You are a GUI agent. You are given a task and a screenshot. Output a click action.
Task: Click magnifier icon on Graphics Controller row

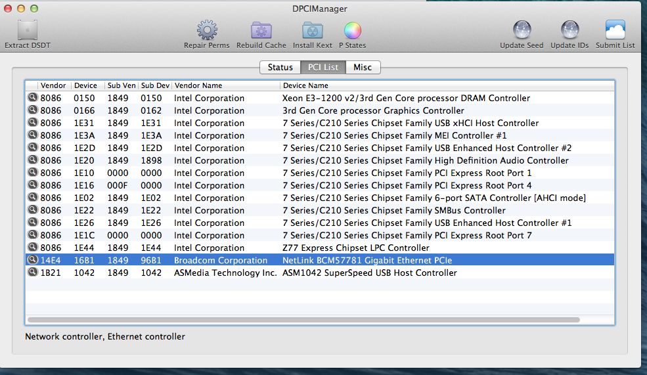(32, 110)
